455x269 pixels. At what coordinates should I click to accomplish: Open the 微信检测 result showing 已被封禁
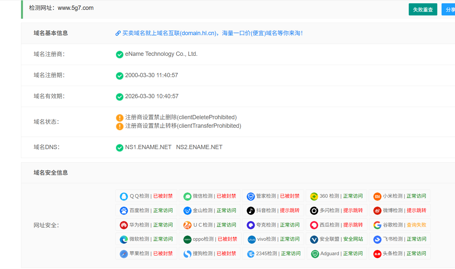coord(209,196)
